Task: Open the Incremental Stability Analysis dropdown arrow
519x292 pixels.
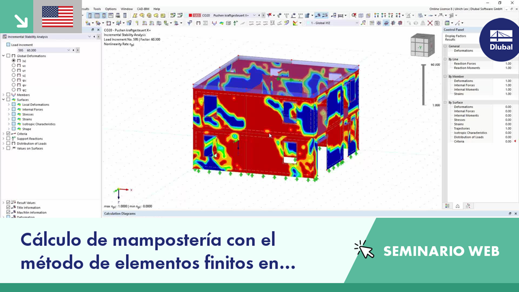Action: (89, 36)
